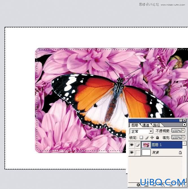188x189 pixels.
Task: Click the 填充 100% value field
Action: click(x=176, y=138)
